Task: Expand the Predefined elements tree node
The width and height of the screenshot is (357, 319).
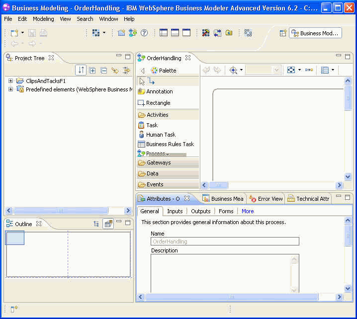Action: click(11, 89)
